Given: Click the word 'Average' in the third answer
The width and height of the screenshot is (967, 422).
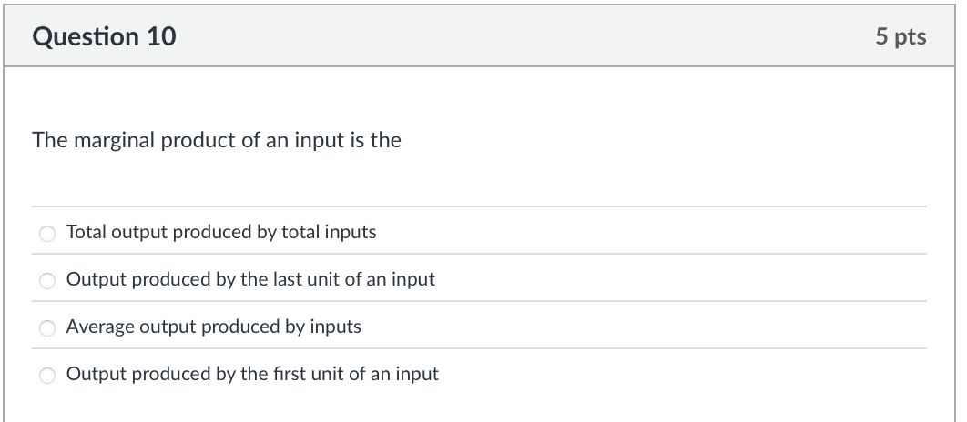Looking at the screenshot, I should [x=100, y=327].
